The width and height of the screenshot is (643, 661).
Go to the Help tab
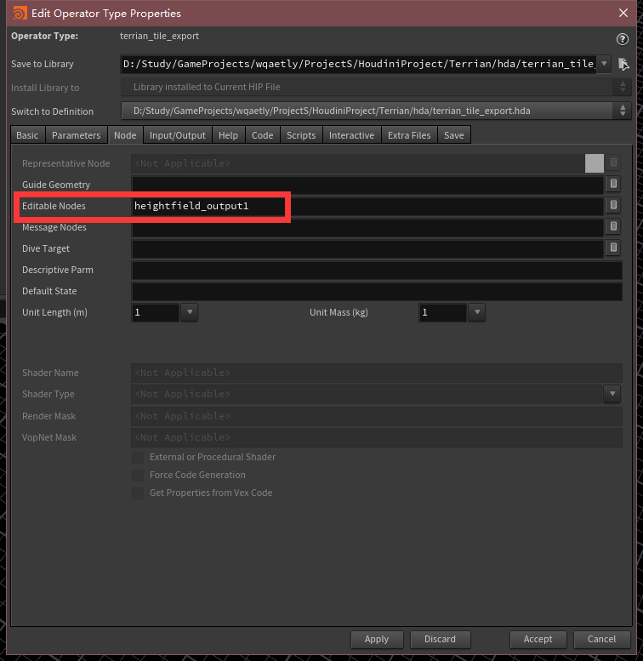tap(229, 135)
